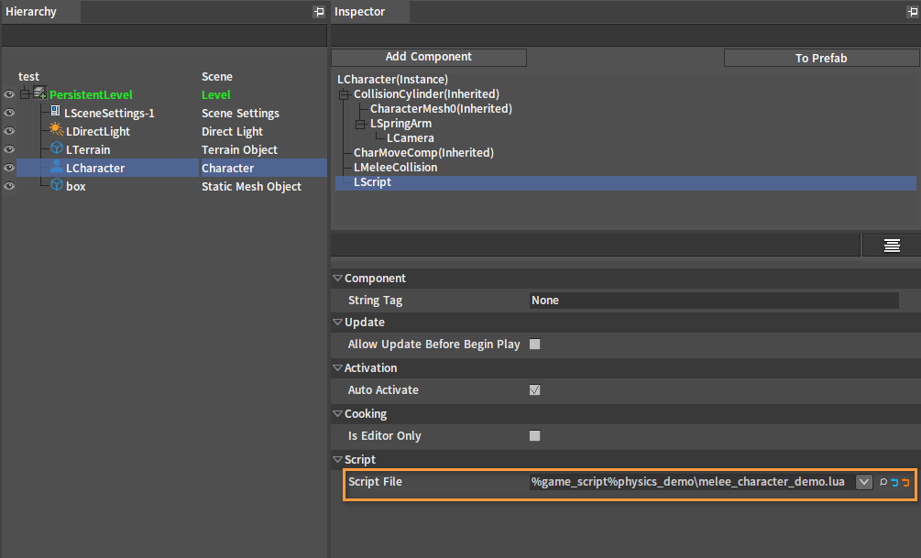The width and height of the screenshot is (921, 558).
Task: Click the PersistentLevel level icon
Action: coord(40,93)
